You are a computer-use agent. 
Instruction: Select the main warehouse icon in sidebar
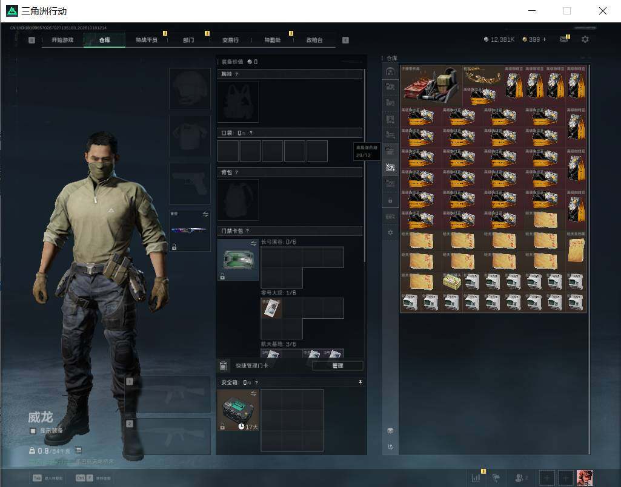(x=390, y=71)
